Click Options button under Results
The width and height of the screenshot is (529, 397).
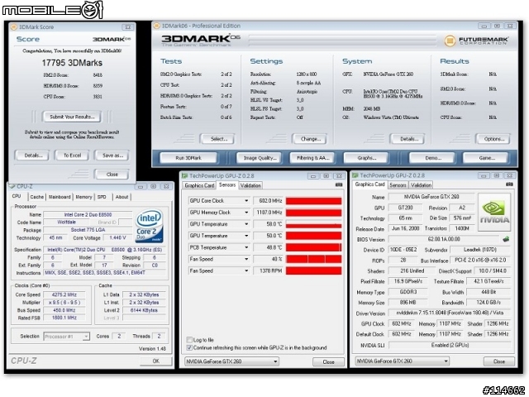(493, 139)
